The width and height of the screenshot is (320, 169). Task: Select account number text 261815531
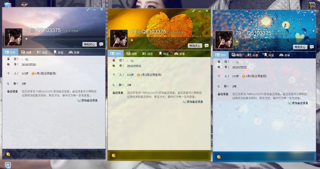click(x=134, y=66)
